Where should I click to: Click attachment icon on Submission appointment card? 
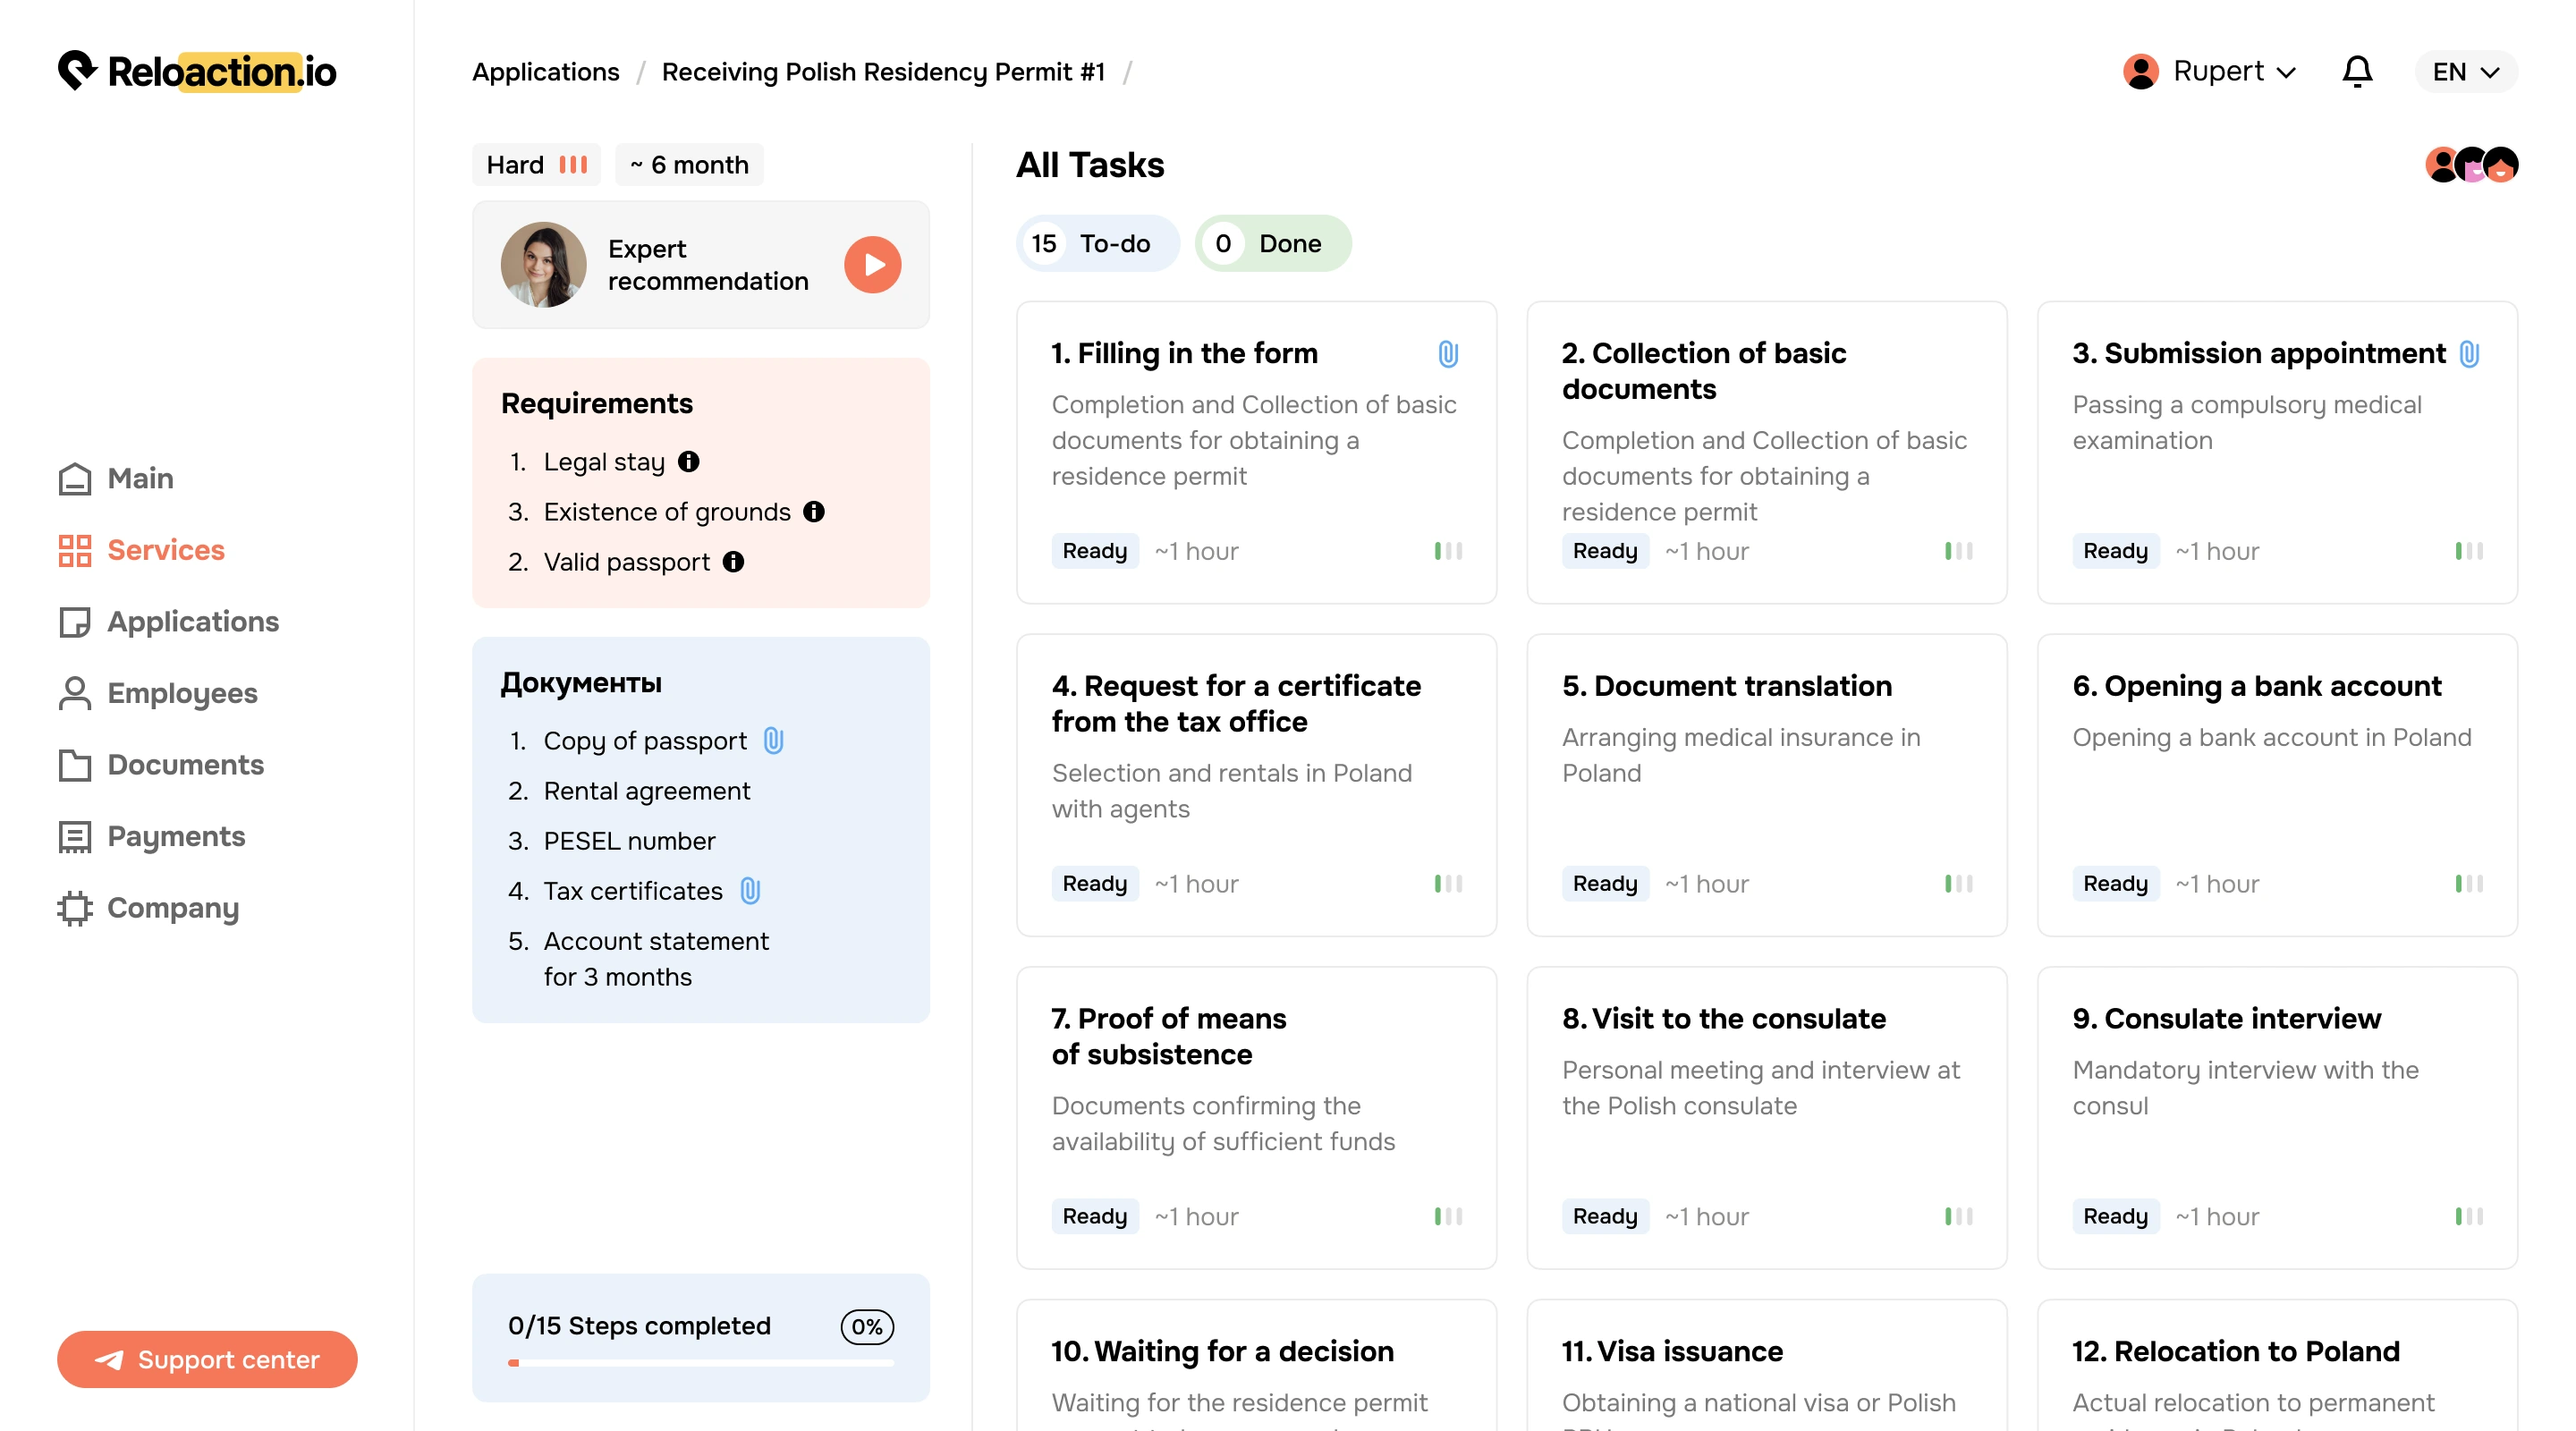[2469, 353]
